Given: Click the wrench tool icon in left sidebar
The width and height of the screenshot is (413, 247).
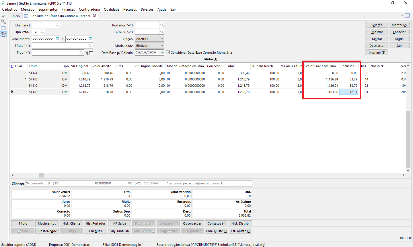Looking at the screenshot, I should [3, 22].
